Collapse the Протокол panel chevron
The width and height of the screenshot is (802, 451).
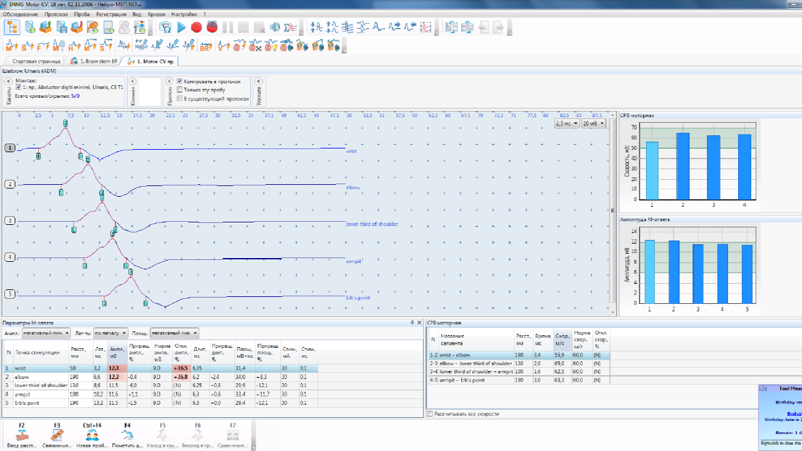169,81
